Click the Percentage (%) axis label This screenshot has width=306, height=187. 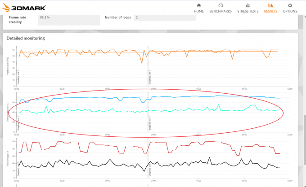coord(8,158)
